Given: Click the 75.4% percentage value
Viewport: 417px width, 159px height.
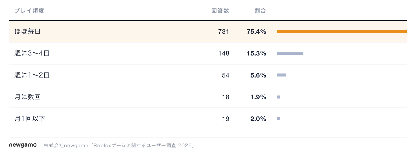Looking at the screenshot, I should tap(256, 31).
